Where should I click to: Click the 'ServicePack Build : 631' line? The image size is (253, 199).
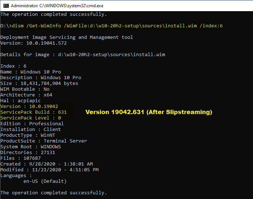[x=34, y=112]
